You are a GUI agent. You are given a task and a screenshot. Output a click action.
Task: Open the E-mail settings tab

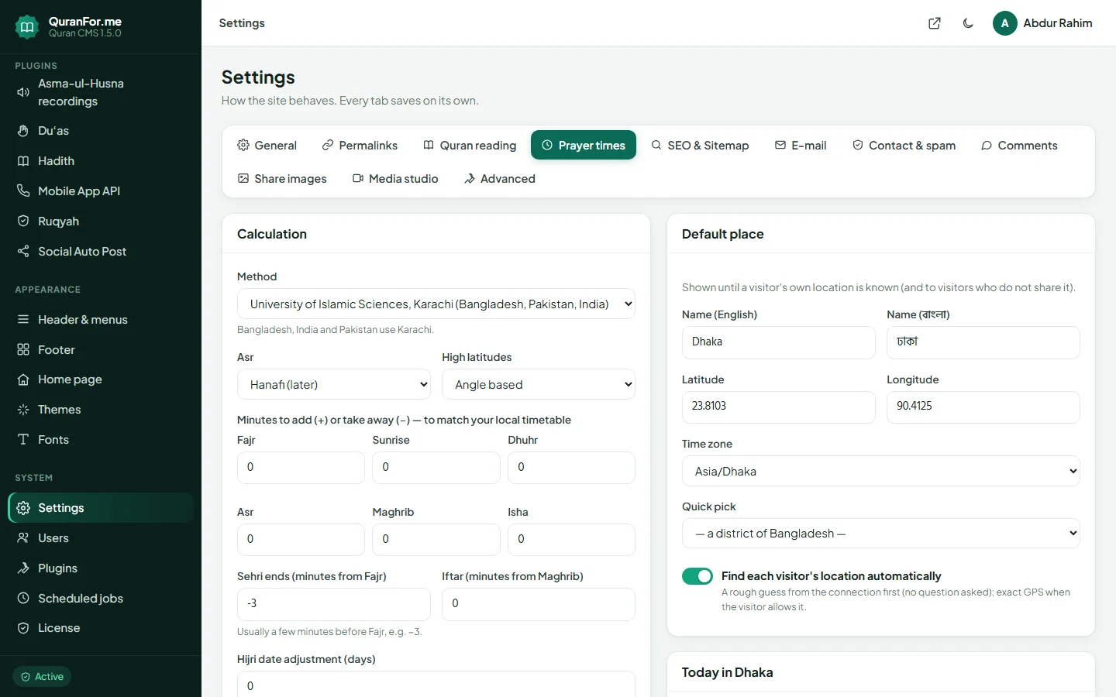(801, 146)
